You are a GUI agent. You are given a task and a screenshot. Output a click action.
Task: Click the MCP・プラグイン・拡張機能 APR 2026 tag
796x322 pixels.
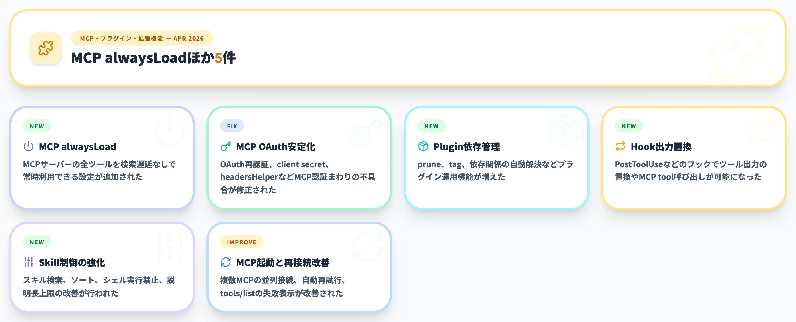click(142, 38)
